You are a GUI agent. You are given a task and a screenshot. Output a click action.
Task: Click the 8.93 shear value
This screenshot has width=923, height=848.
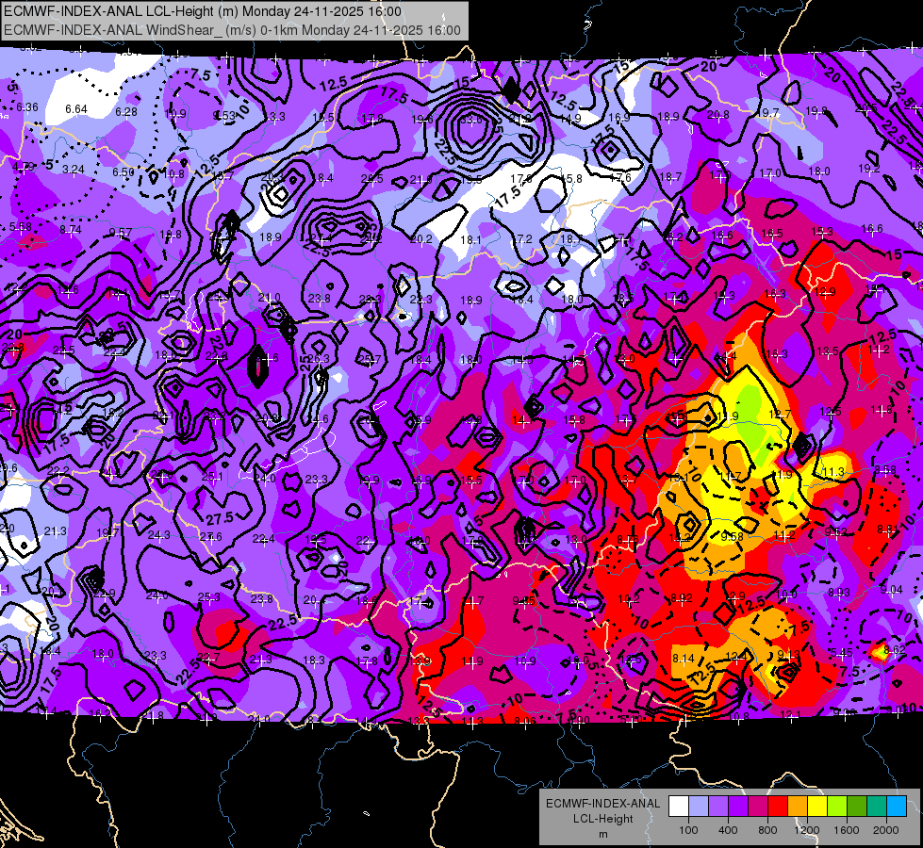coord(839,592)
